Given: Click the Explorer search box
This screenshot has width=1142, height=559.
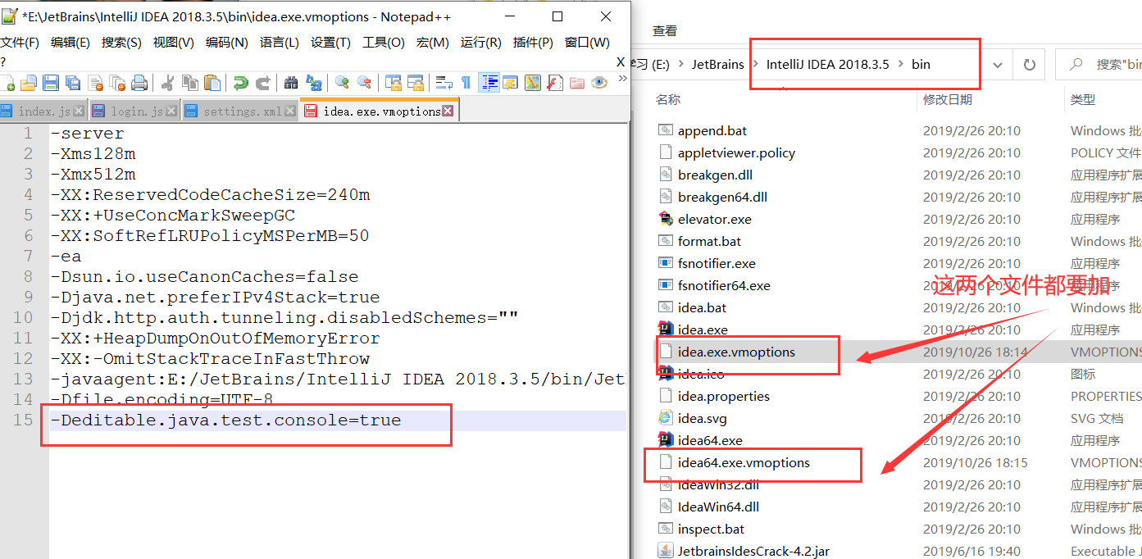Looking at the screenshot, I should pos(1099,64).
